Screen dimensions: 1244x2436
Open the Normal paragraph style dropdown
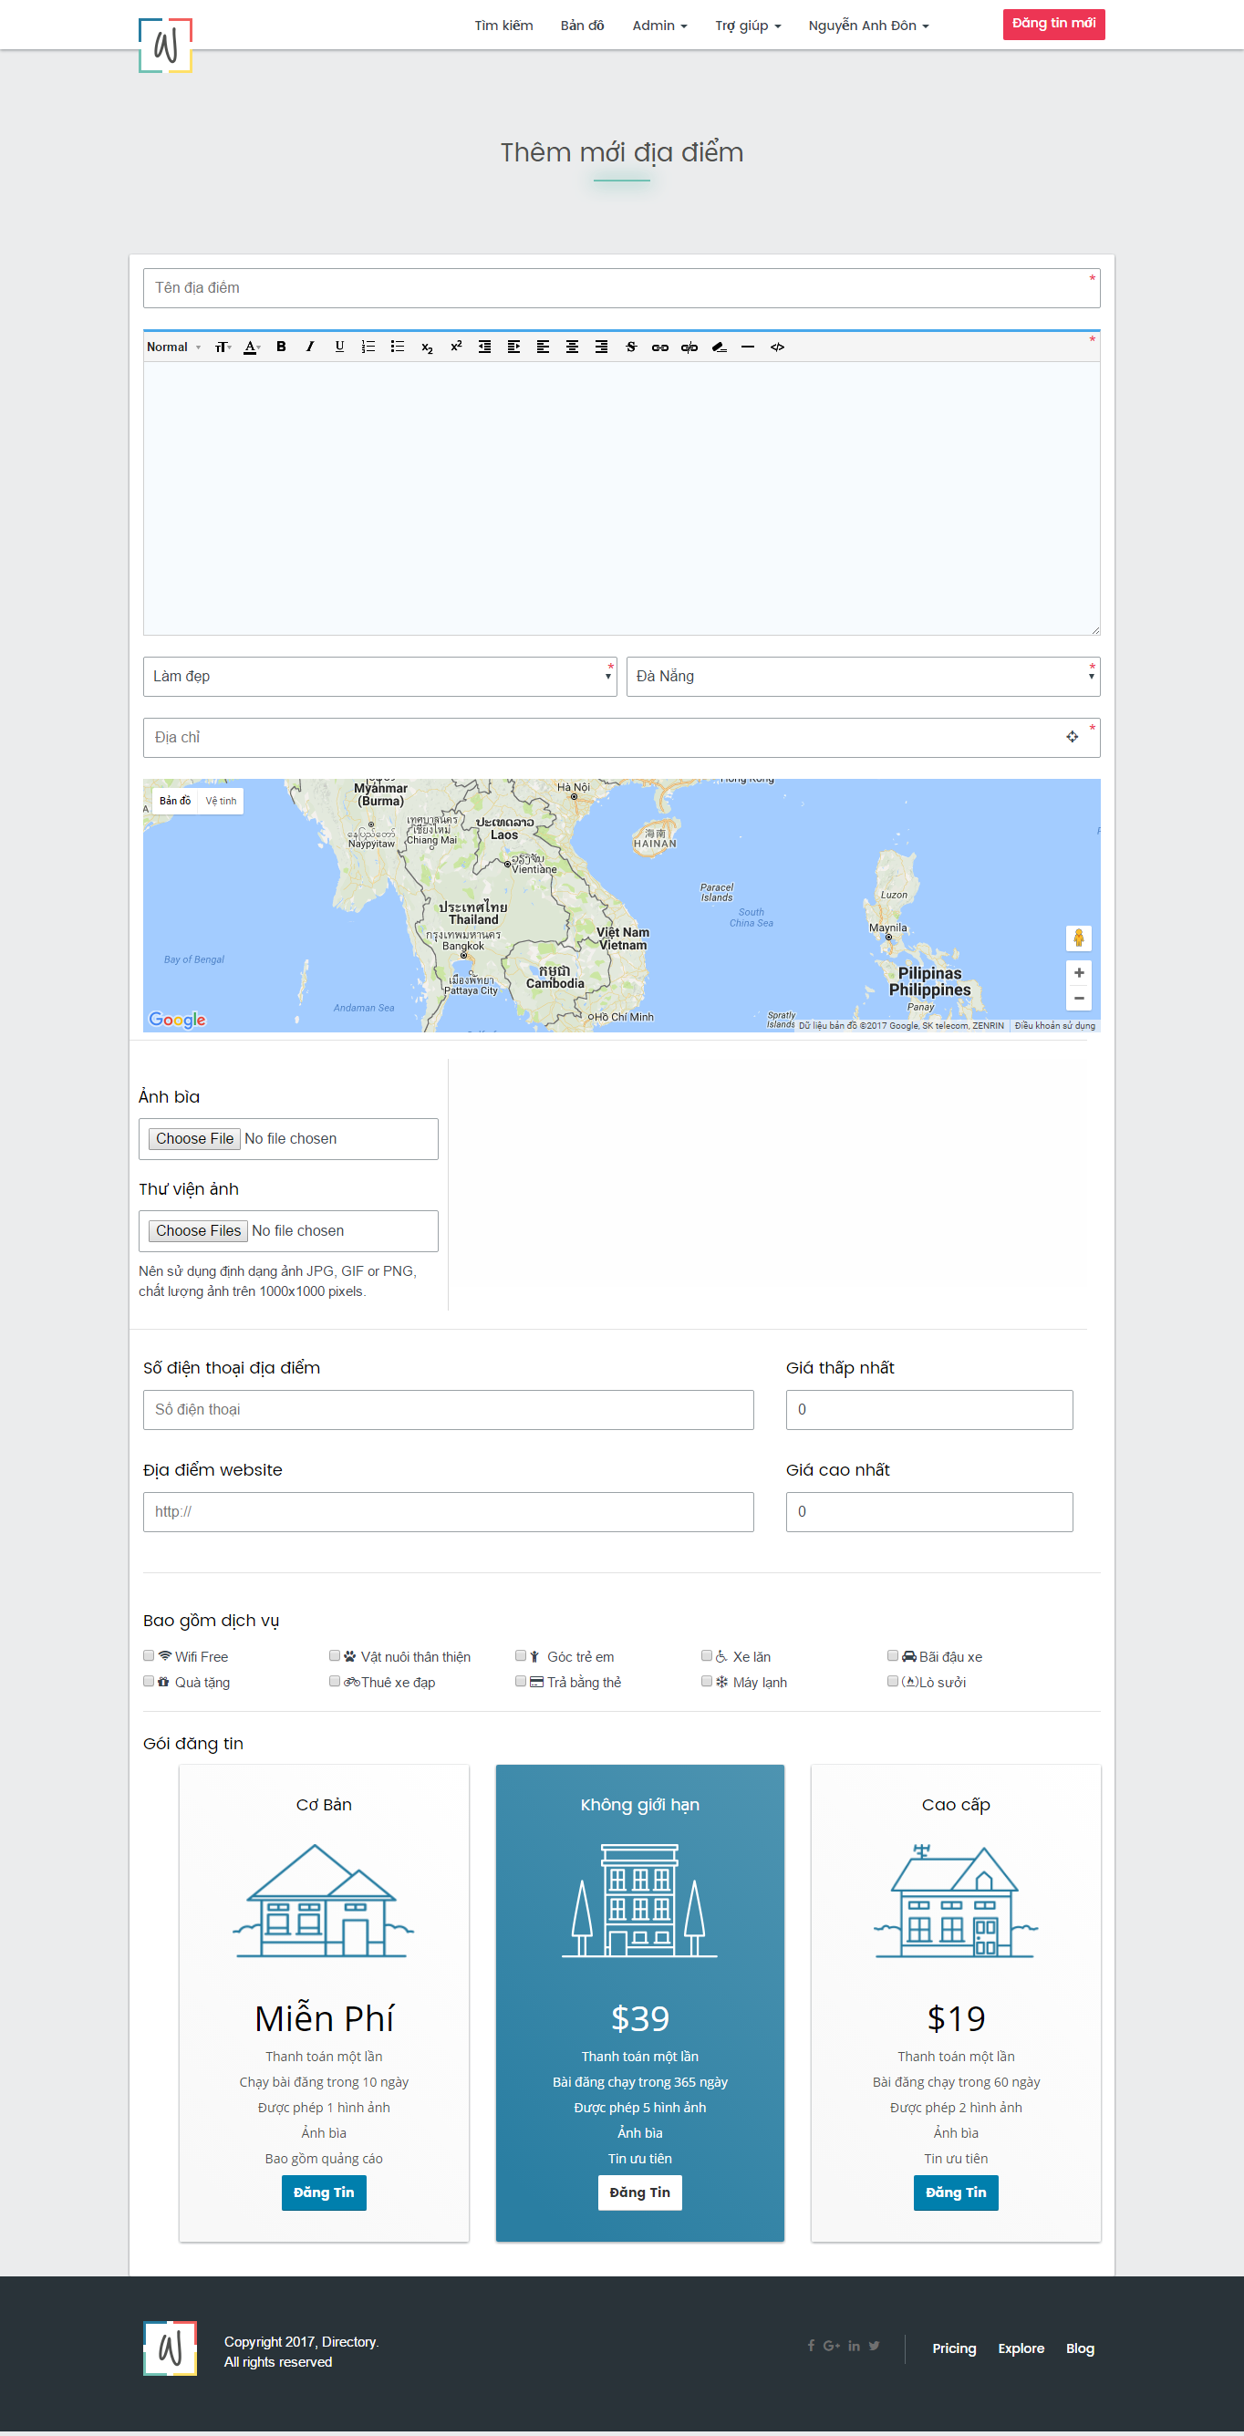click(x=173, y=347)
